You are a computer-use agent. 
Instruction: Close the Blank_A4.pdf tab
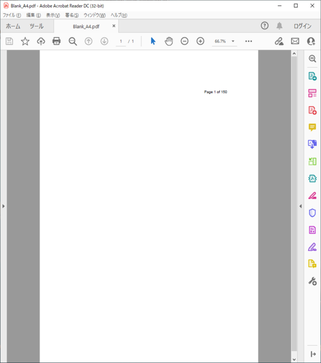click(x=114, y=26)
